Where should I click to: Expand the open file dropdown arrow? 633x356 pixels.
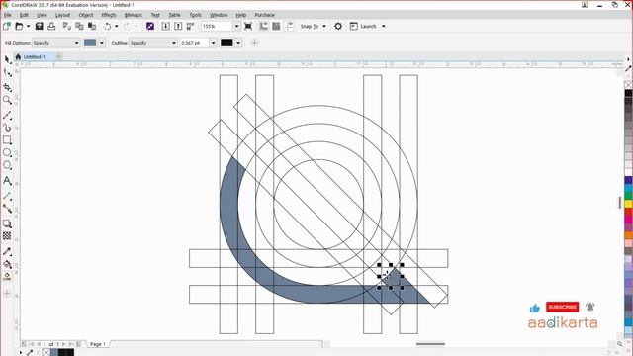[29, 27]
